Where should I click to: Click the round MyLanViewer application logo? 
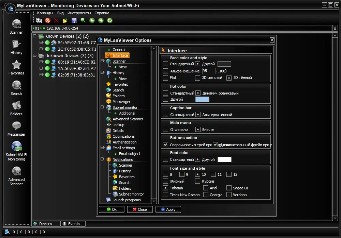11,9
